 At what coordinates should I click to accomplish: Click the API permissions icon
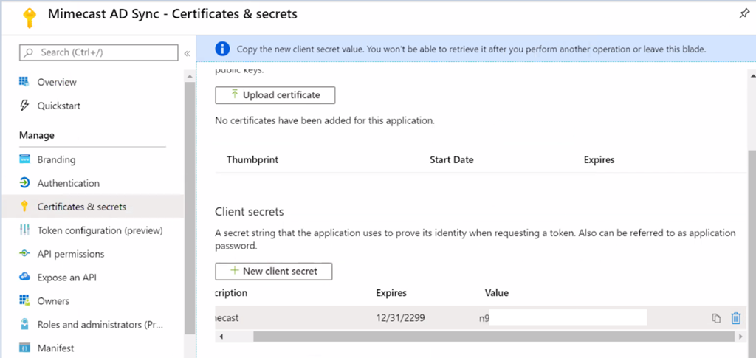(x=24, y=253)
